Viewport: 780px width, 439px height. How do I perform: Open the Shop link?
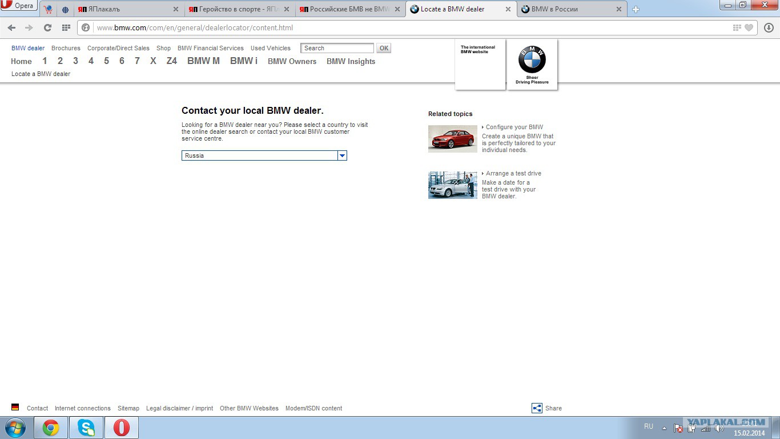pos(163,48)
